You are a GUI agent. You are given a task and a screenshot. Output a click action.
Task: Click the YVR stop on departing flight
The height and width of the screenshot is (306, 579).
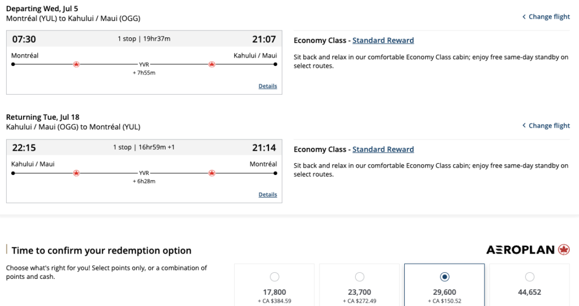[x=144, y=65]
